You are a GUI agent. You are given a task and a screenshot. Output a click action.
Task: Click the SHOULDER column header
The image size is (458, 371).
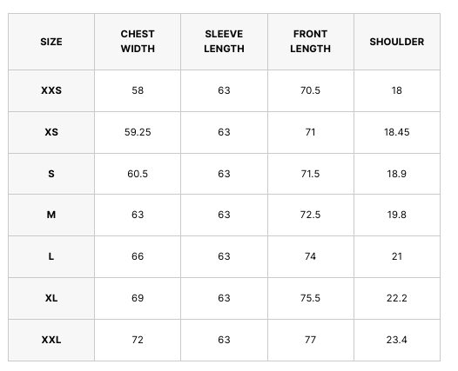pyautogui.click(x=397, y=42)
